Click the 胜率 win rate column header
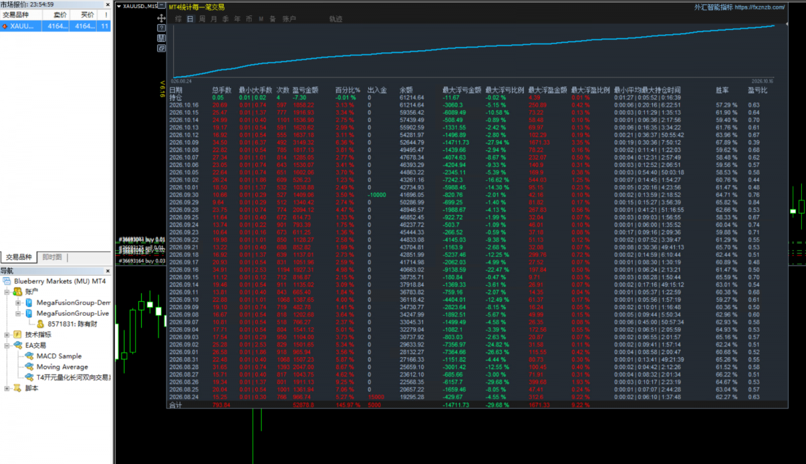This screenshot has width=806, height=464. click(723, 90)
